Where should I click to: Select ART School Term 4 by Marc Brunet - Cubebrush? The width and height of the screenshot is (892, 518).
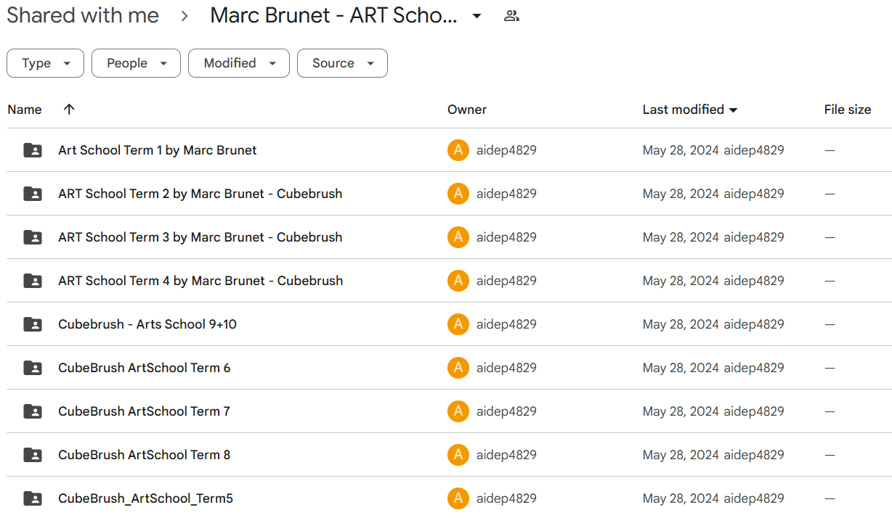(x=200, y=281)
